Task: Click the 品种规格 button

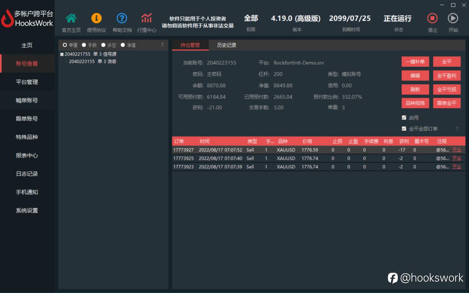Action: tap(415, 103)
